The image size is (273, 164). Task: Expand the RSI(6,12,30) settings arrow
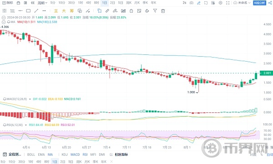point(26,125)
